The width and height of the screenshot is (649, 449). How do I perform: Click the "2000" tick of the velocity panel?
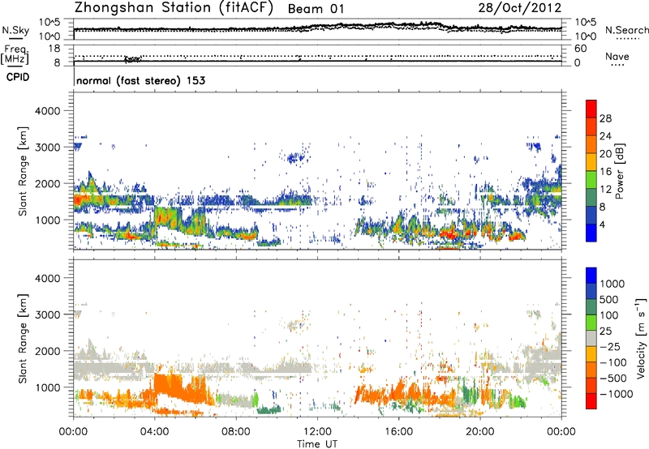48,351
